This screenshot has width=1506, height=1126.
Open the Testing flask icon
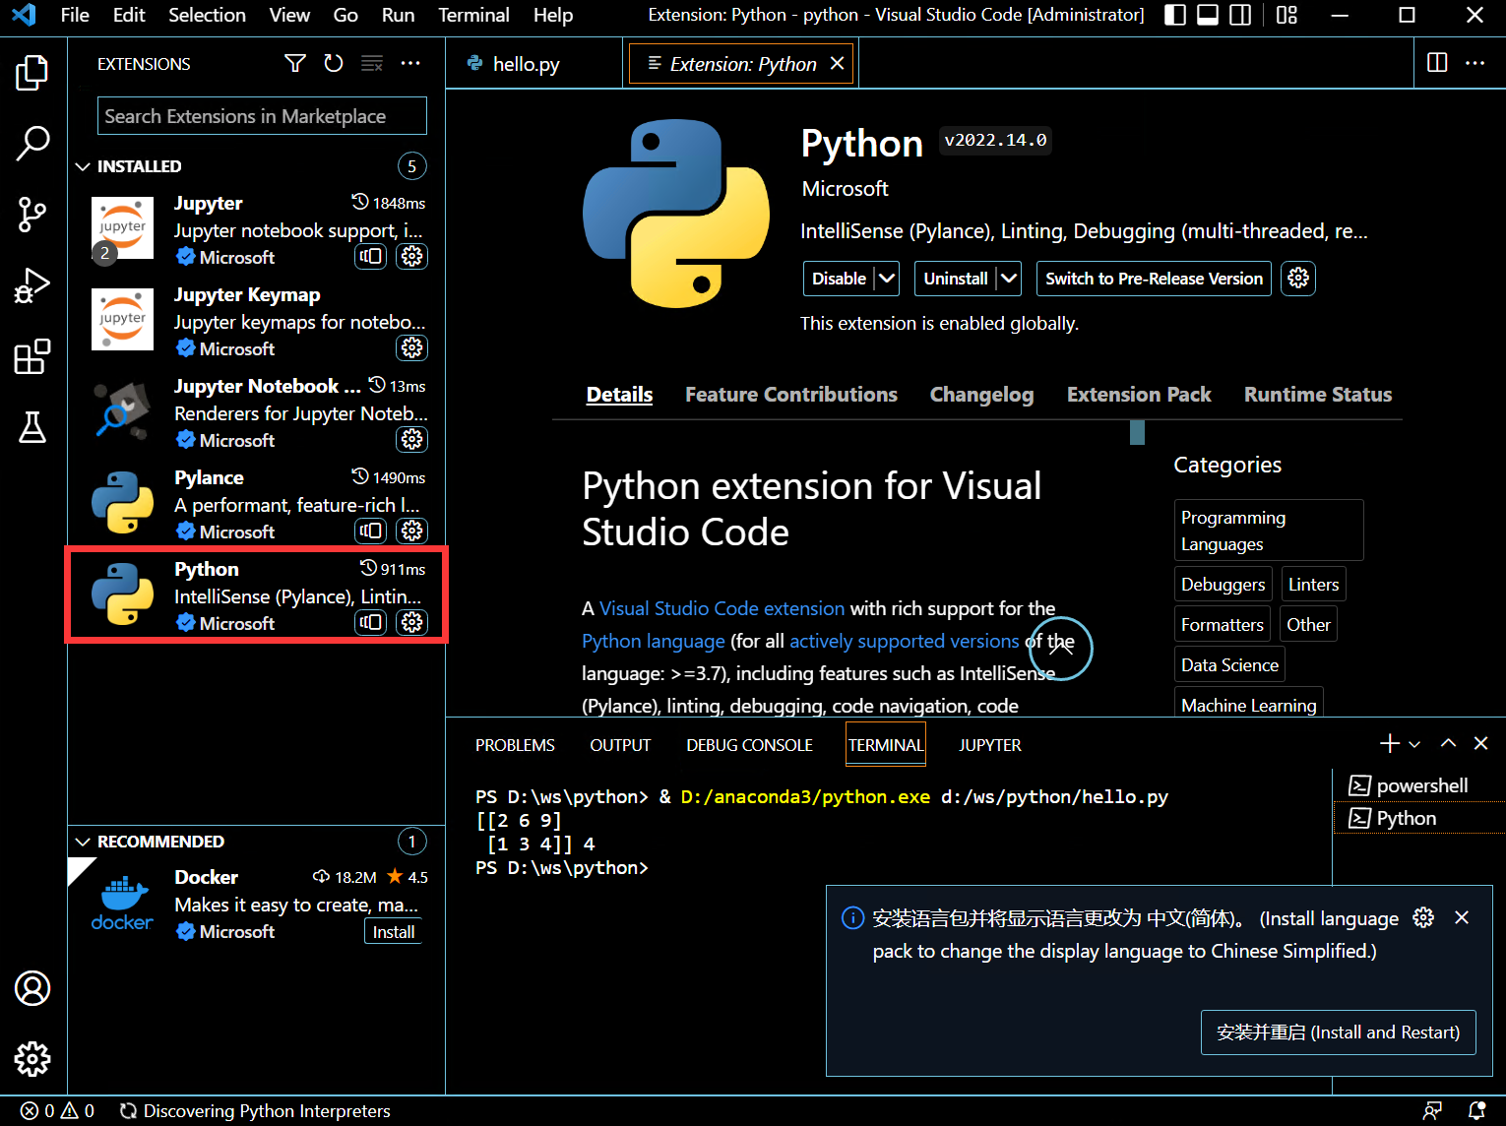coord(32,427)
